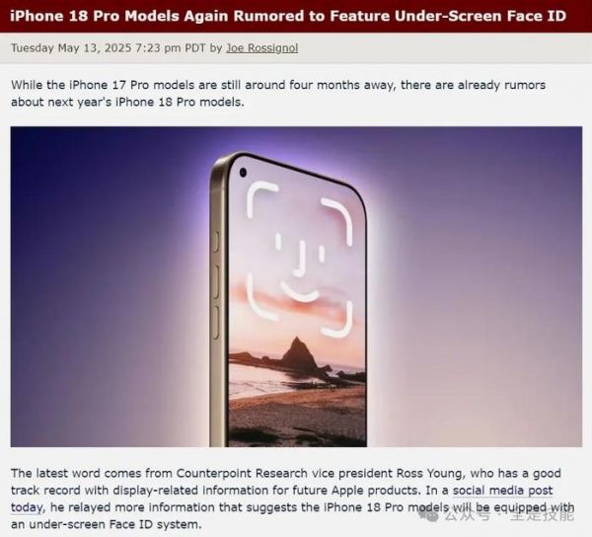Image resolution: width=592 pixels, height=537 pixels.
Task: Click the phone's lowest side volume button
Action: (216, 322)
